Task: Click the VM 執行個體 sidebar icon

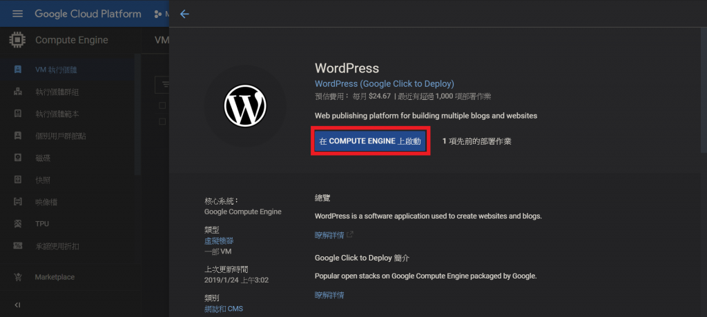Action: click(17, 70)
